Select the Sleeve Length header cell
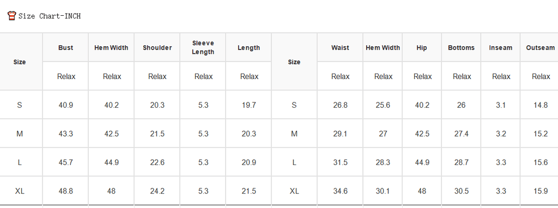558x208 pixels. click(203, 48)
